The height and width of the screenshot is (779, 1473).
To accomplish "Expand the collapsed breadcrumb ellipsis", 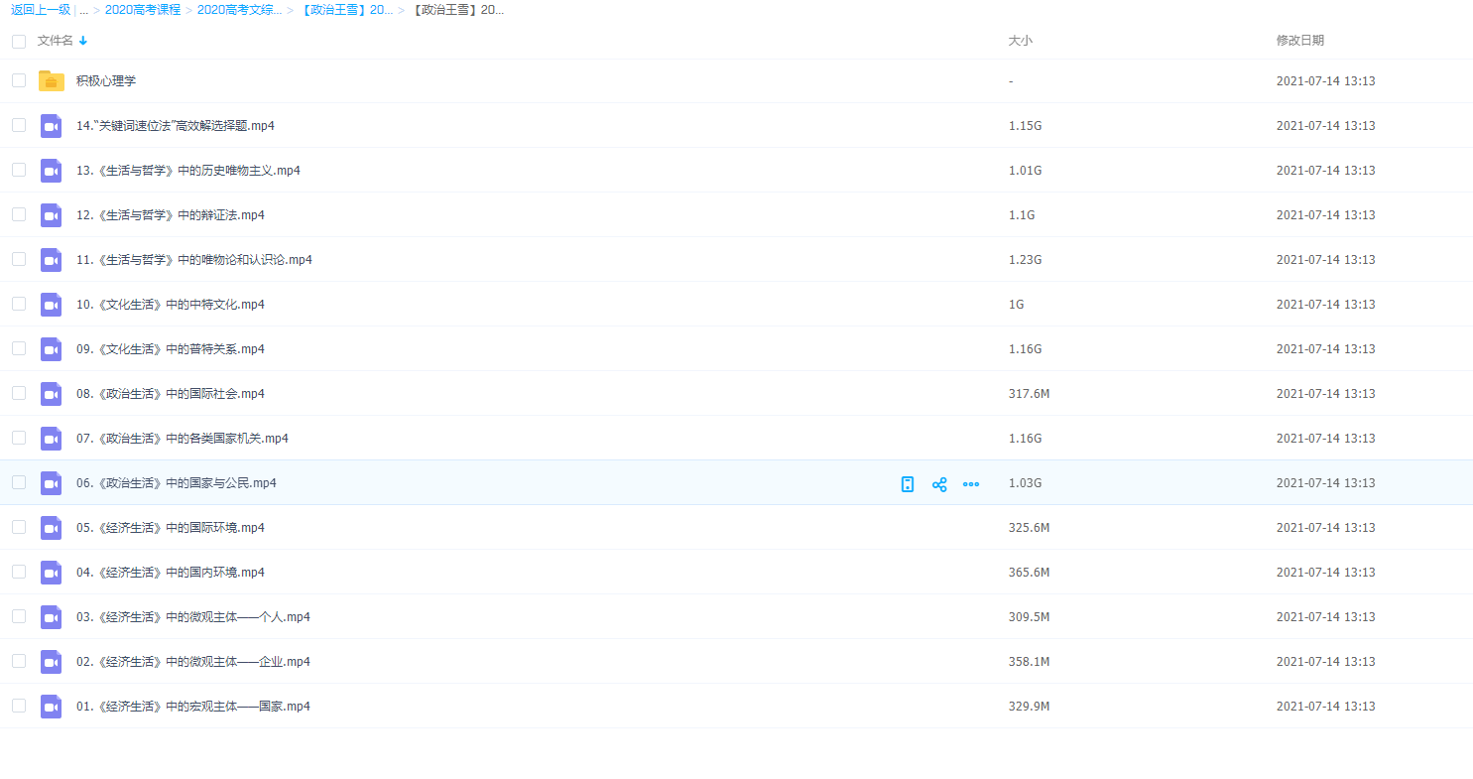I will click(x=83, y=10).
